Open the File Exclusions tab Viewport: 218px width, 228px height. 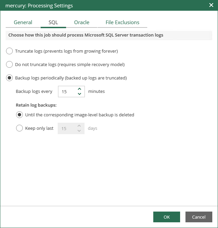click(x=122, y=22)
